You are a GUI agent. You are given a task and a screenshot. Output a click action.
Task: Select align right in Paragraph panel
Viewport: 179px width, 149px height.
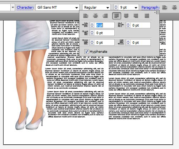tap(105, 16)
